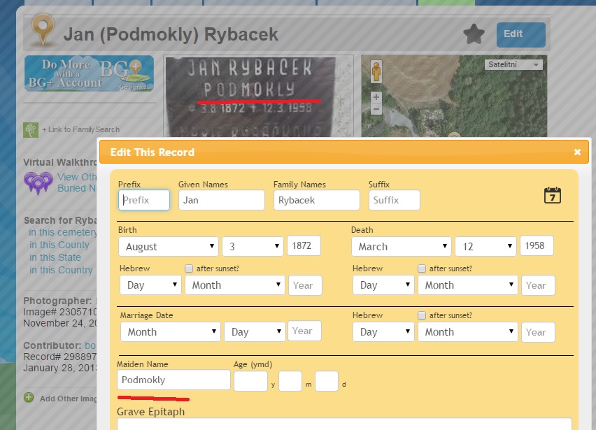Close the Edit This Record dialog
The width and height of the screenshot is (596, 430).
tap(577, 152)
